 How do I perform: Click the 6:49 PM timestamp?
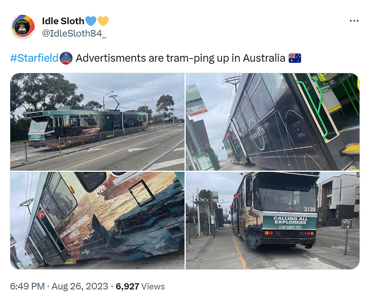[x=27, y=287]
